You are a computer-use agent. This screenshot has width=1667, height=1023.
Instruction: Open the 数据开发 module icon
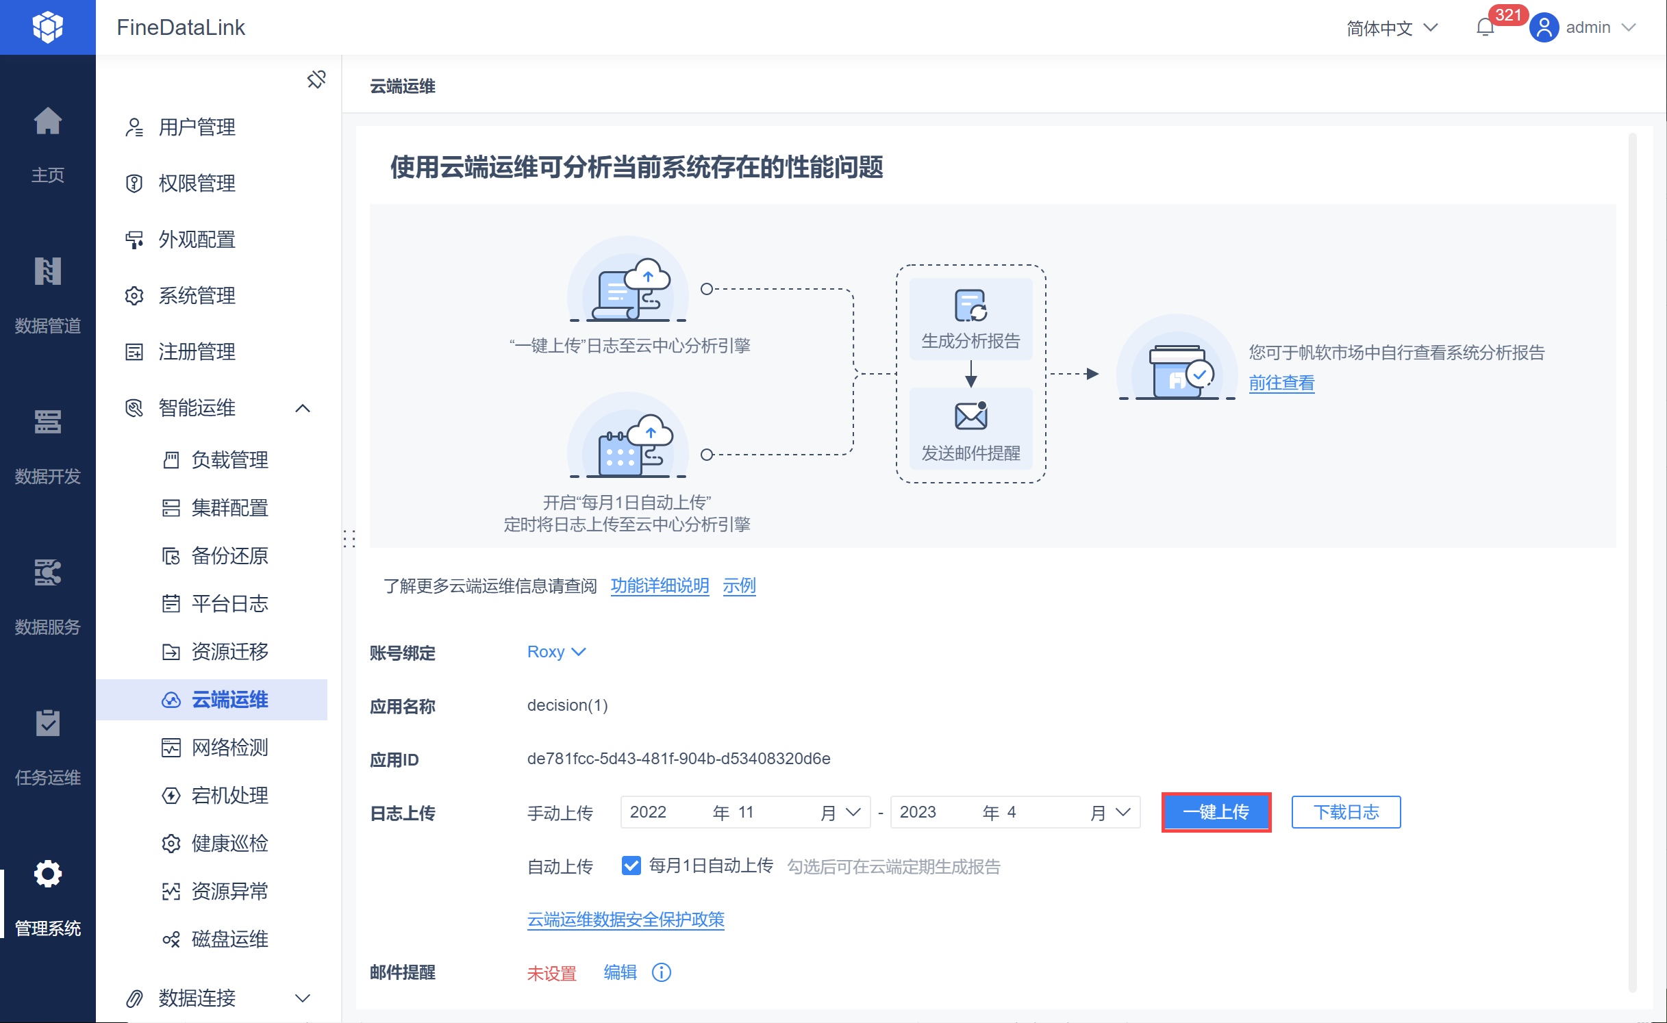pos(47,422)
